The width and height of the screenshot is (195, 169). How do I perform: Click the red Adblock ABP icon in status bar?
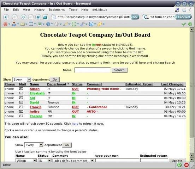[x=186, y=165]
